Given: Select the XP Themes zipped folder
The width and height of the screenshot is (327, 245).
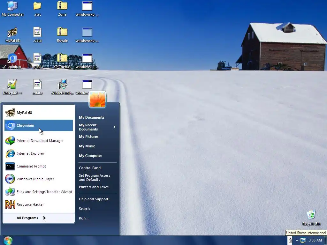Looking at the screenshot, I should tap(62, 61).
